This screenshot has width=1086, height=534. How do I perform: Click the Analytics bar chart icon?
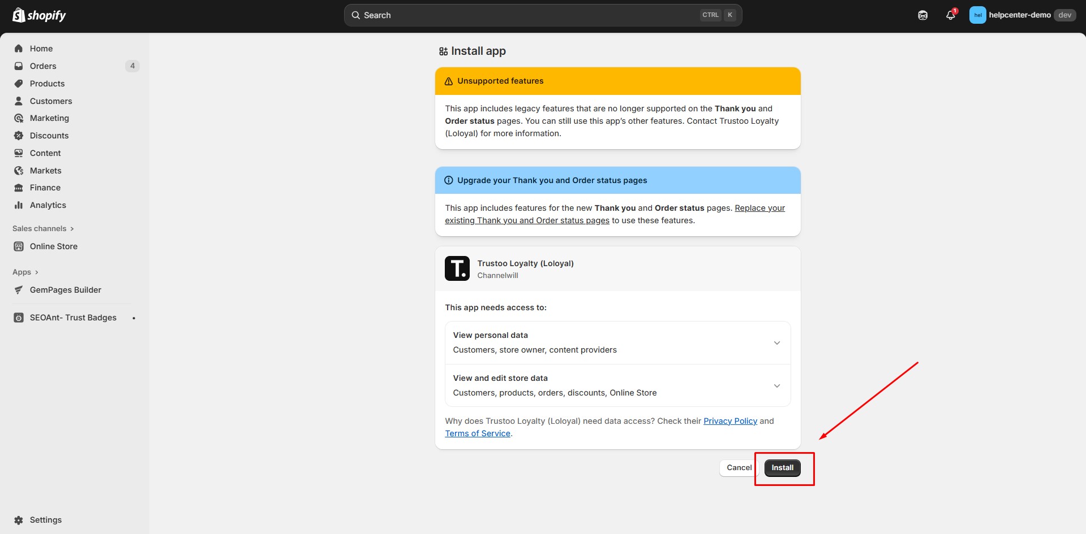point(19,205)
